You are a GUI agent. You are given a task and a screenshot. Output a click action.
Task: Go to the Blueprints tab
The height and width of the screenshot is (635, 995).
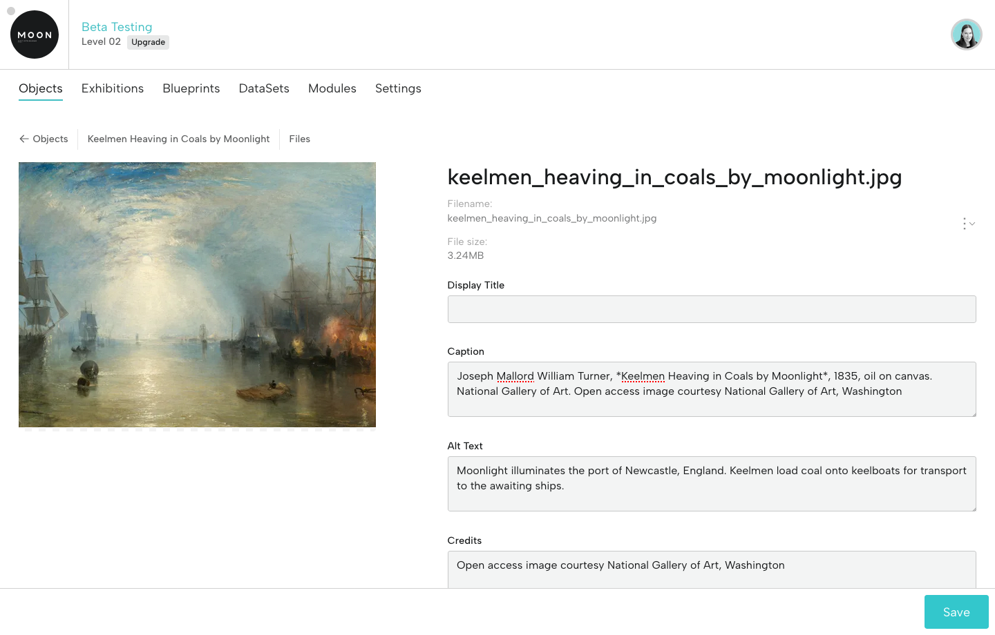tap(191, 88)
